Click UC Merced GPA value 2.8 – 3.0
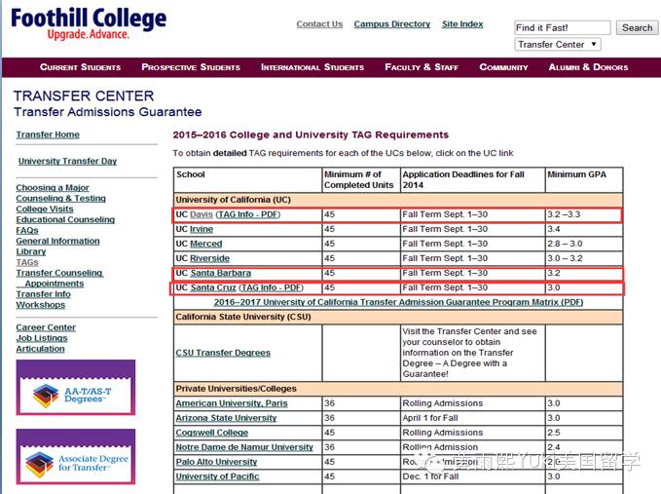Screen dimensions: 661x494 tap(565, 244)
